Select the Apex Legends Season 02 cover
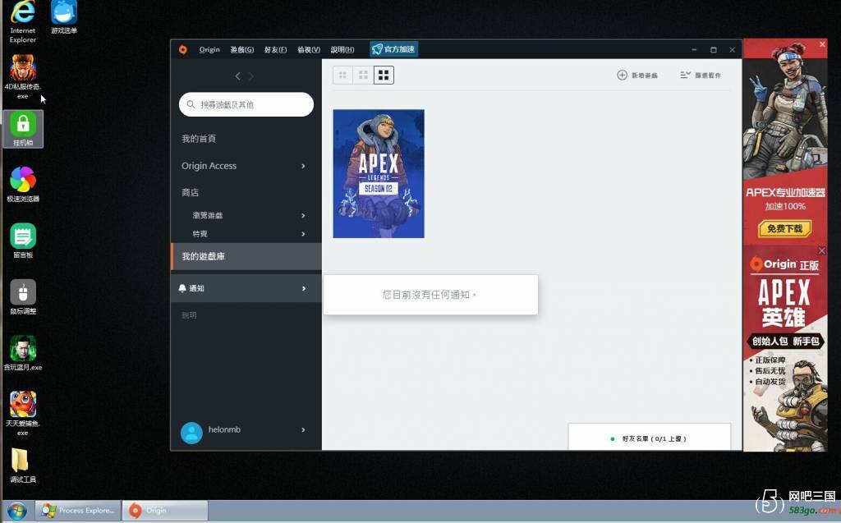 [x=379, y=174]
